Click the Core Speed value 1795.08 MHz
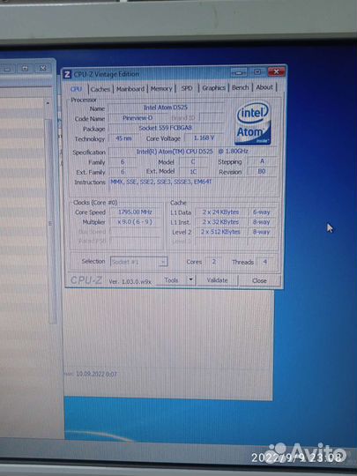 tap(135, 212)
